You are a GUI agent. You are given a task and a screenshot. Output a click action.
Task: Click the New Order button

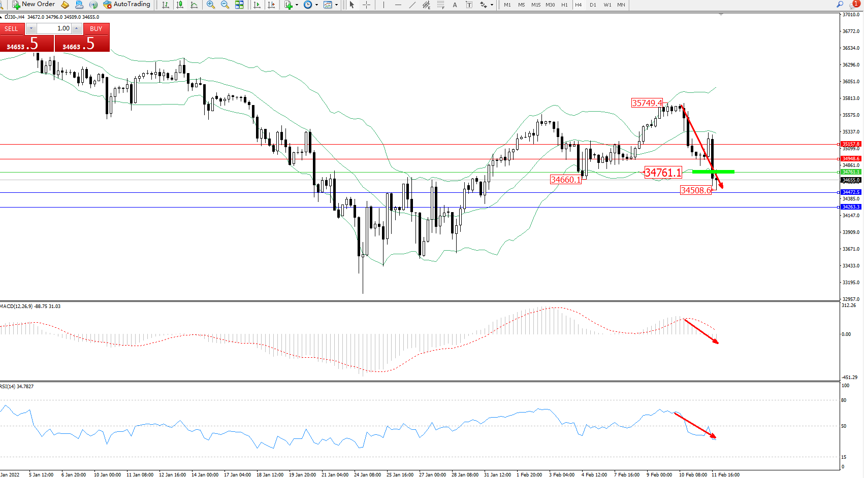point(34,5)
